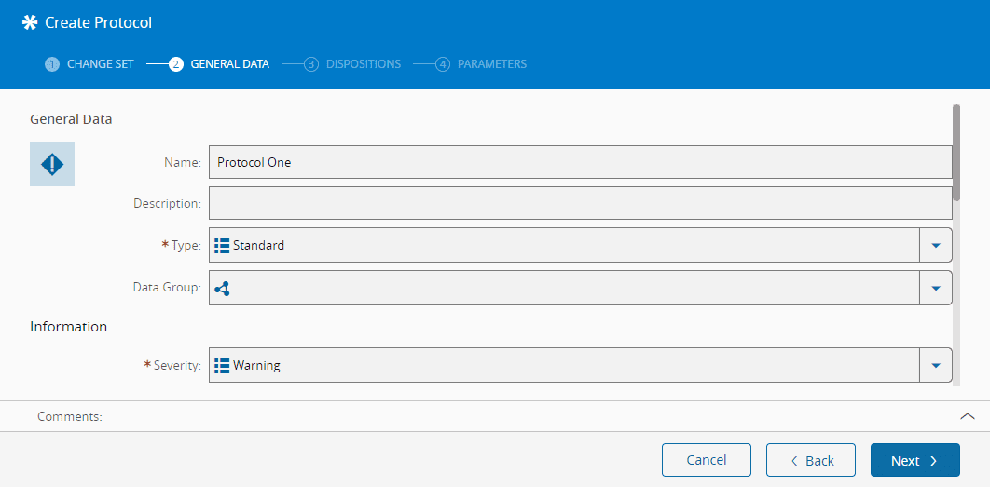Click the Create Protocol asterisk icon

point(30,22)
